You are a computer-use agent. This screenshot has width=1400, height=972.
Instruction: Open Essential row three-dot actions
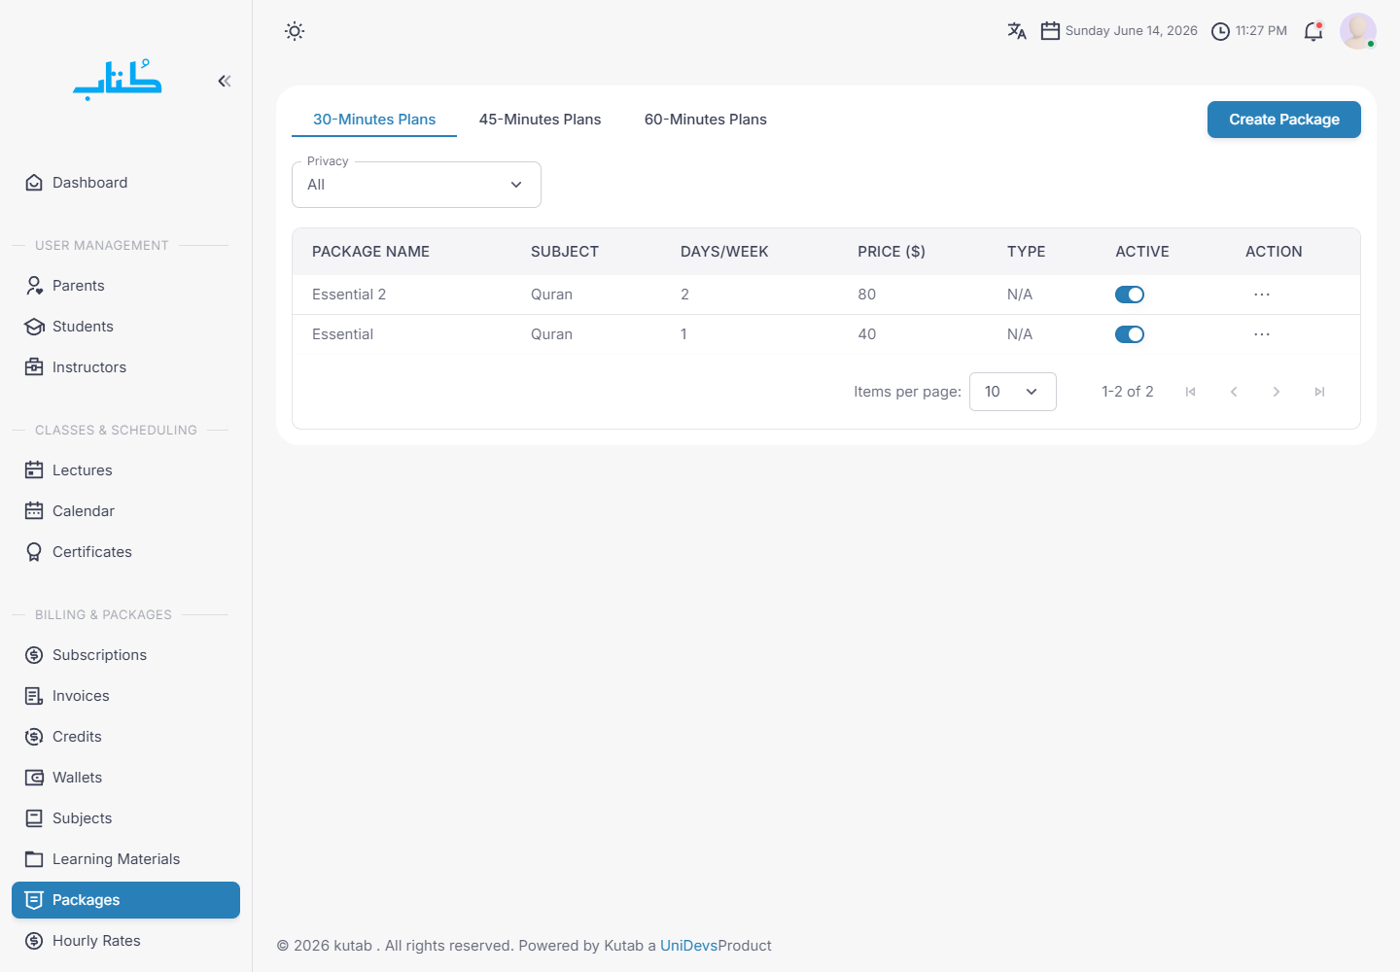pos(1262,334)
